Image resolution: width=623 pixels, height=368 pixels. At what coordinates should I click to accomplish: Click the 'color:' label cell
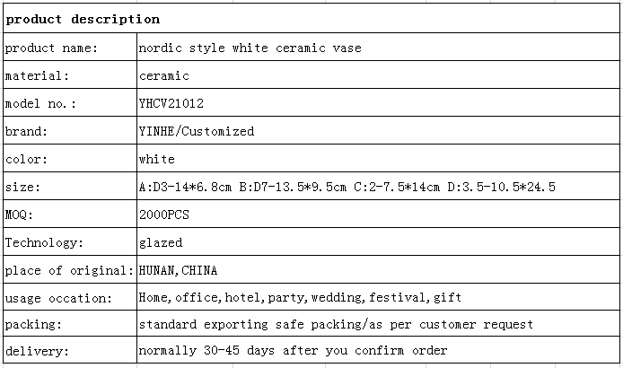pos(70,158)
